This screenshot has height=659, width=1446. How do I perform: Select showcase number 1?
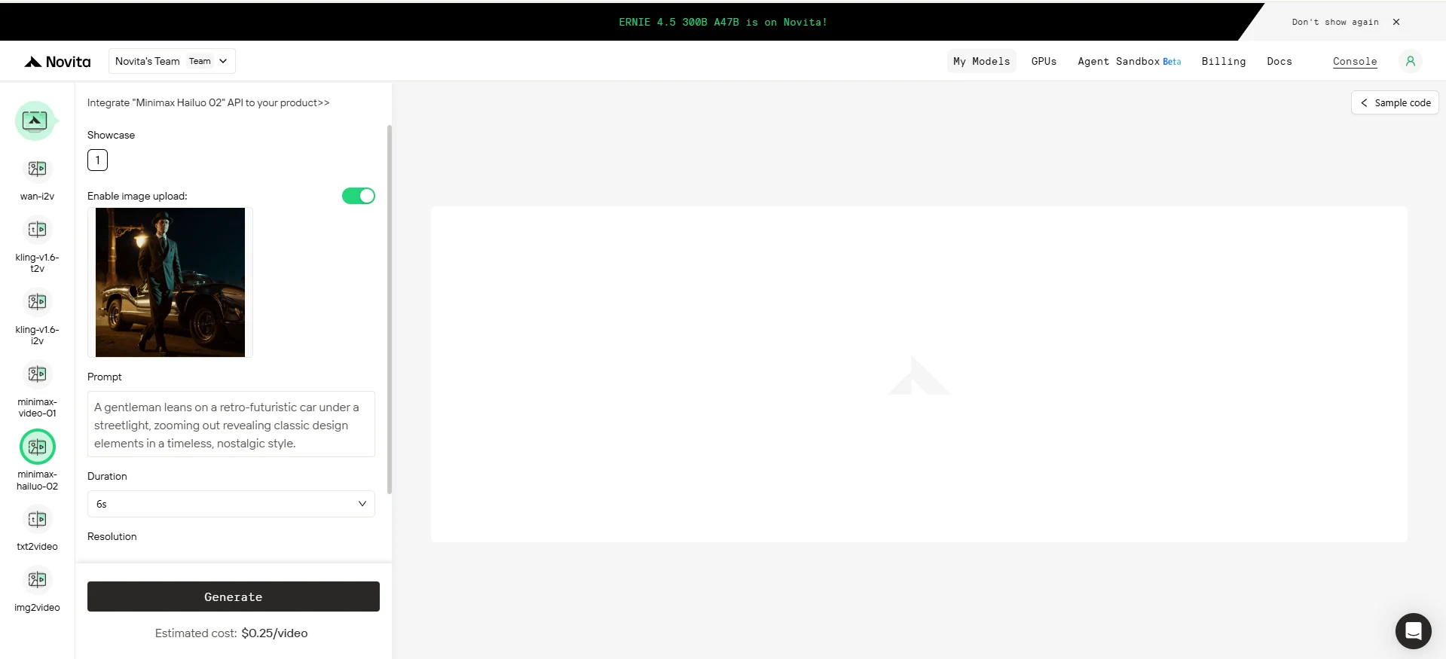click(97, 160)
